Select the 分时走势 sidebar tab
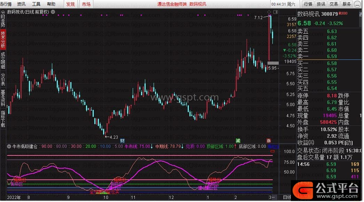This screenshot has height=202, width=364. pos(3,19)
